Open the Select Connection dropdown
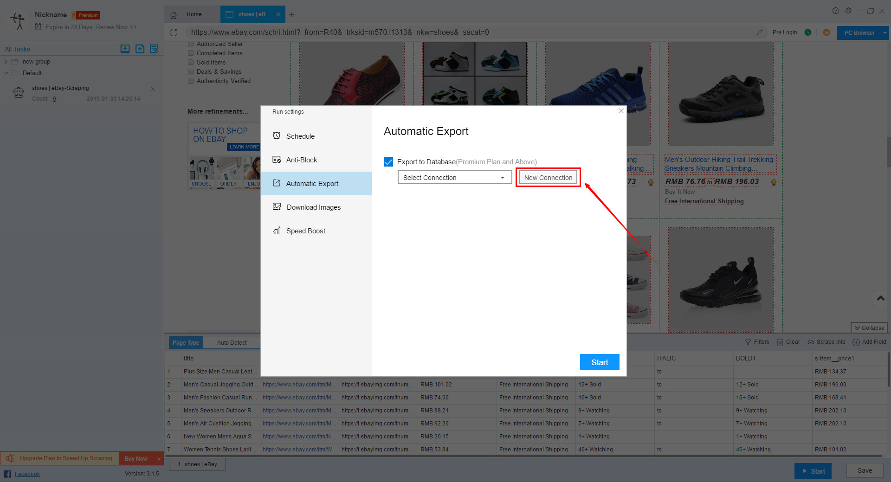 pyautogui.click(x=455, y=177)
